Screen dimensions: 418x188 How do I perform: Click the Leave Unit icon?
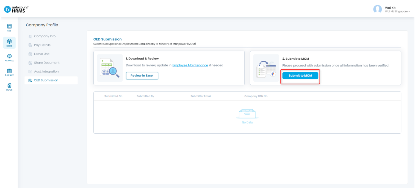pyautogui.click(x=31, y=54)
